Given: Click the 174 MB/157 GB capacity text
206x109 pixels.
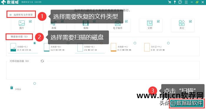Looking at the screenshot, I should [x=90, y=50].
